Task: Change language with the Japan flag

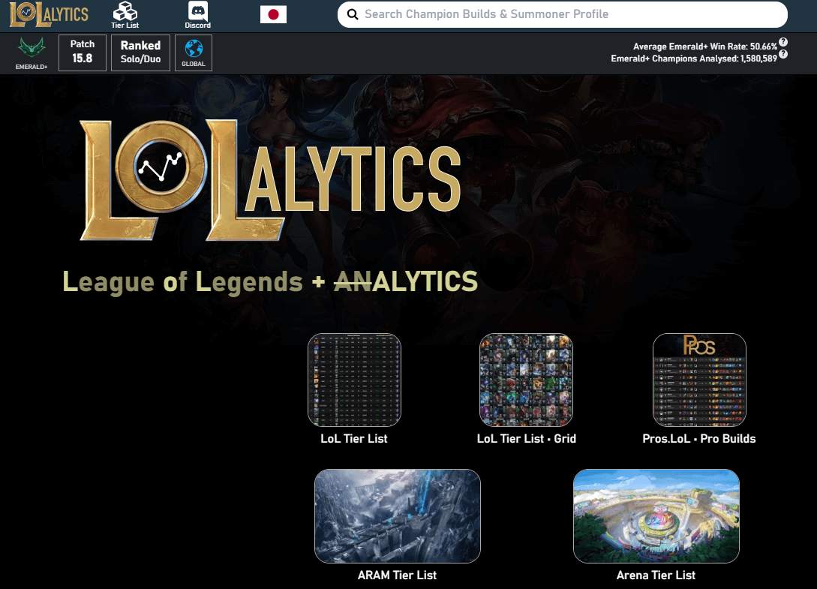Action: coord(274,14)
